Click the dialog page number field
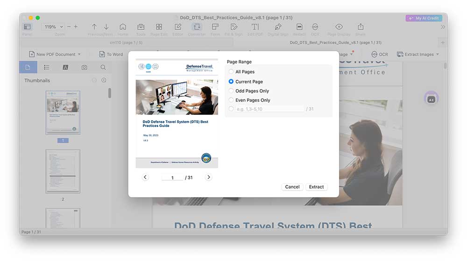Image resolution: width=467 pixels, height=261 pixels. 172,178
